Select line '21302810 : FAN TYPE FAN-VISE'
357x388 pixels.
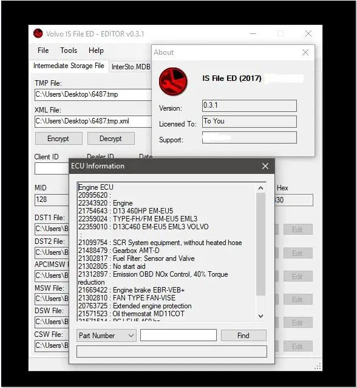[x=127, y=298]
